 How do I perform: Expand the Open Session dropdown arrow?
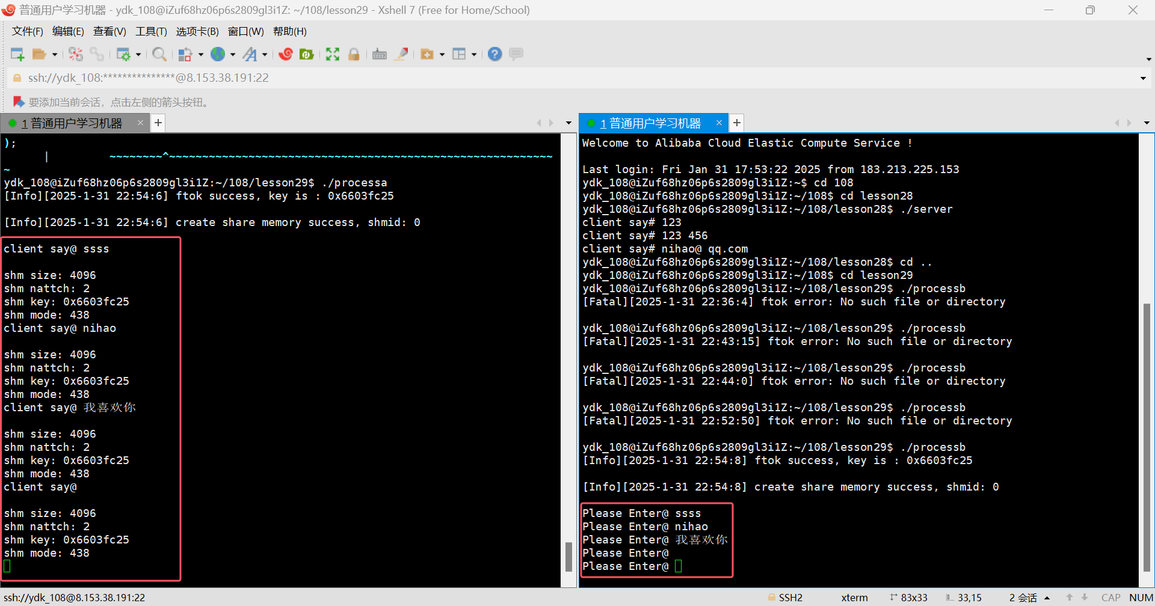[55, 55]
